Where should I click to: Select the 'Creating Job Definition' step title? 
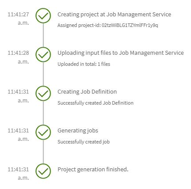pos(87,92)
